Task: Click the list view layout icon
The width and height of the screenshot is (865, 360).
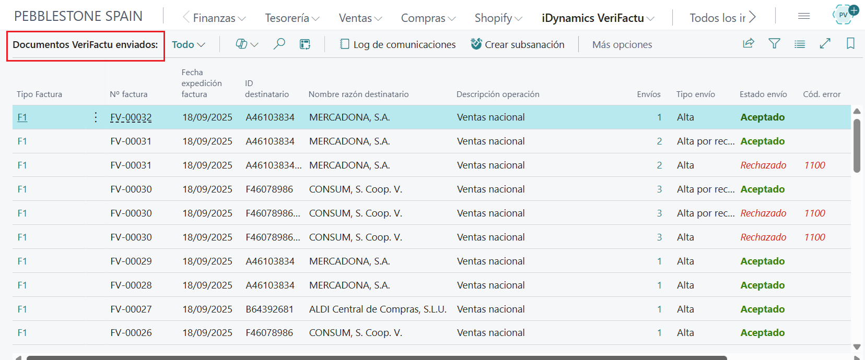Action: [x=800, y=44]
